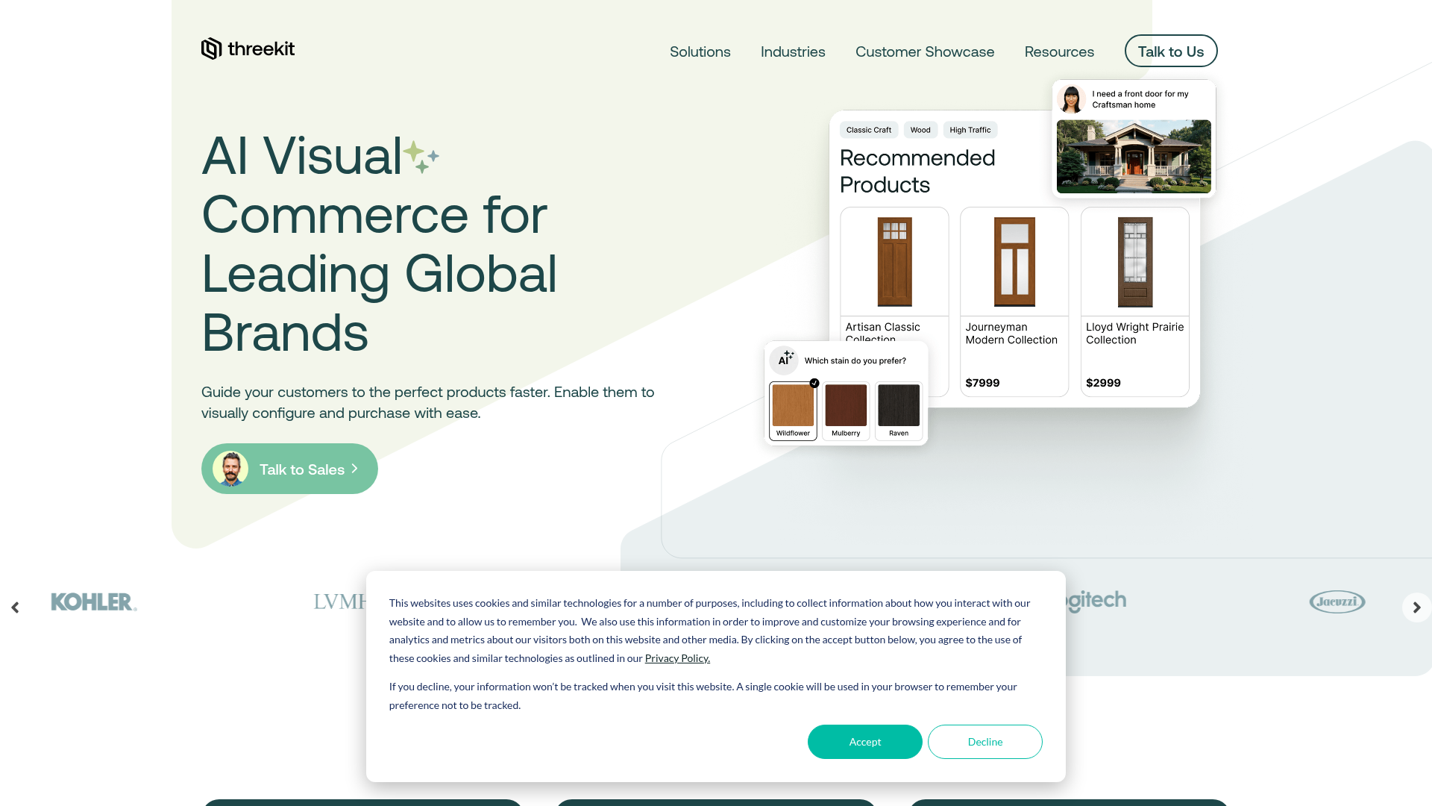Open the Resources dropdown
The width and height of the screenshot is (1432, 806).
pos(1059,51)
